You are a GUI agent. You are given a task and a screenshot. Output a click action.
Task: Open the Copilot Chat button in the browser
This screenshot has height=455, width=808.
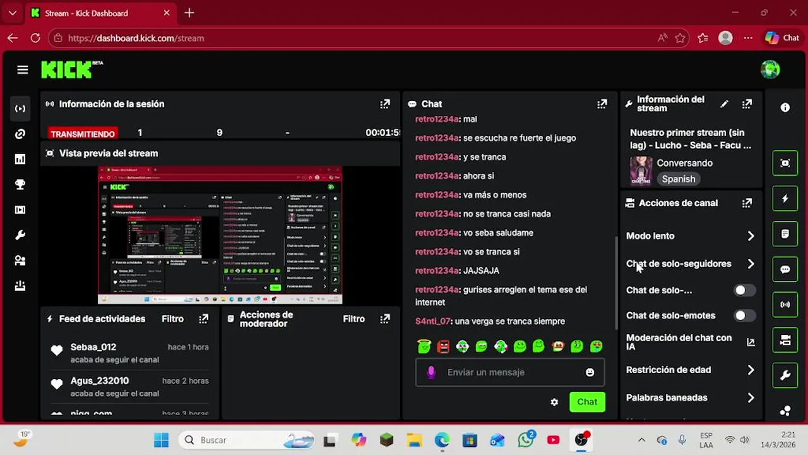point(782,38)
